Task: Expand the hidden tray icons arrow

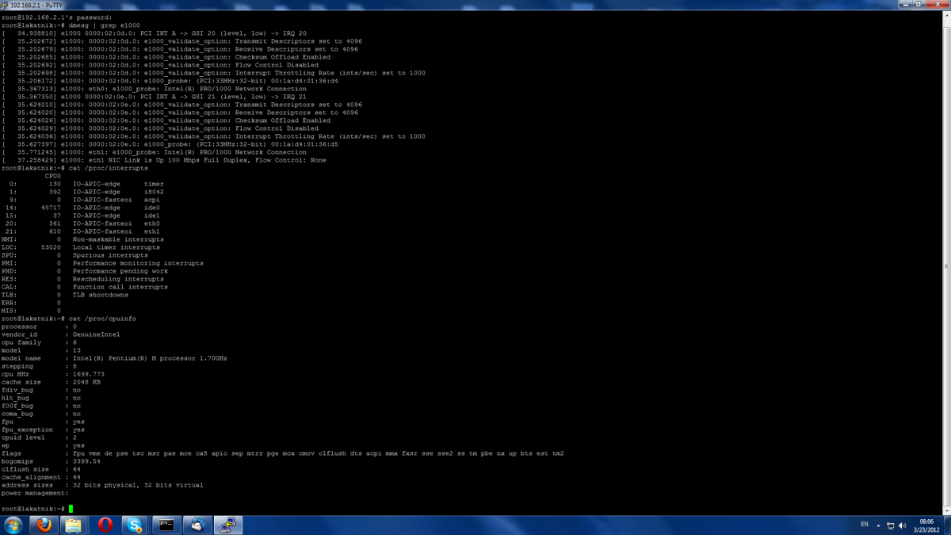Action: 878,525
